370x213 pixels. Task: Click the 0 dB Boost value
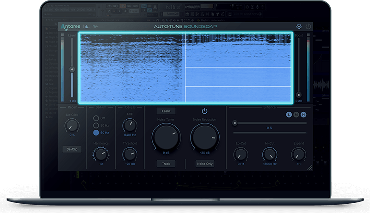click(299, 101)
